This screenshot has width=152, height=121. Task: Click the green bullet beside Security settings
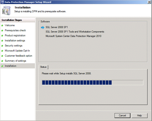coord(2,46)
